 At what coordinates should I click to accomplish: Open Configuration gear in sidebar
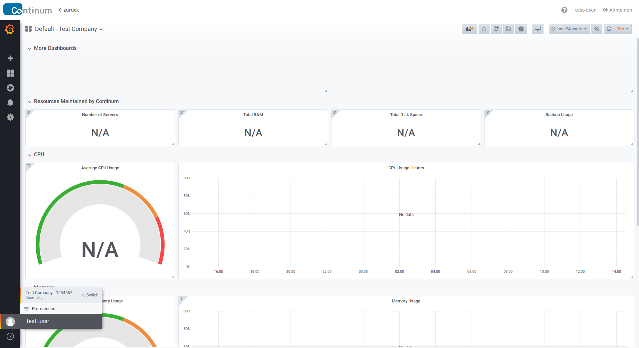point(10,117)
